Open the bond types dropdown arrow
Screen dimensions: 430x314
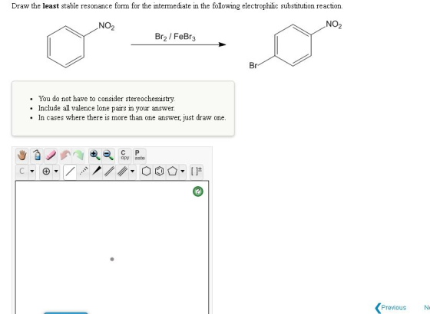coord(132,172)
